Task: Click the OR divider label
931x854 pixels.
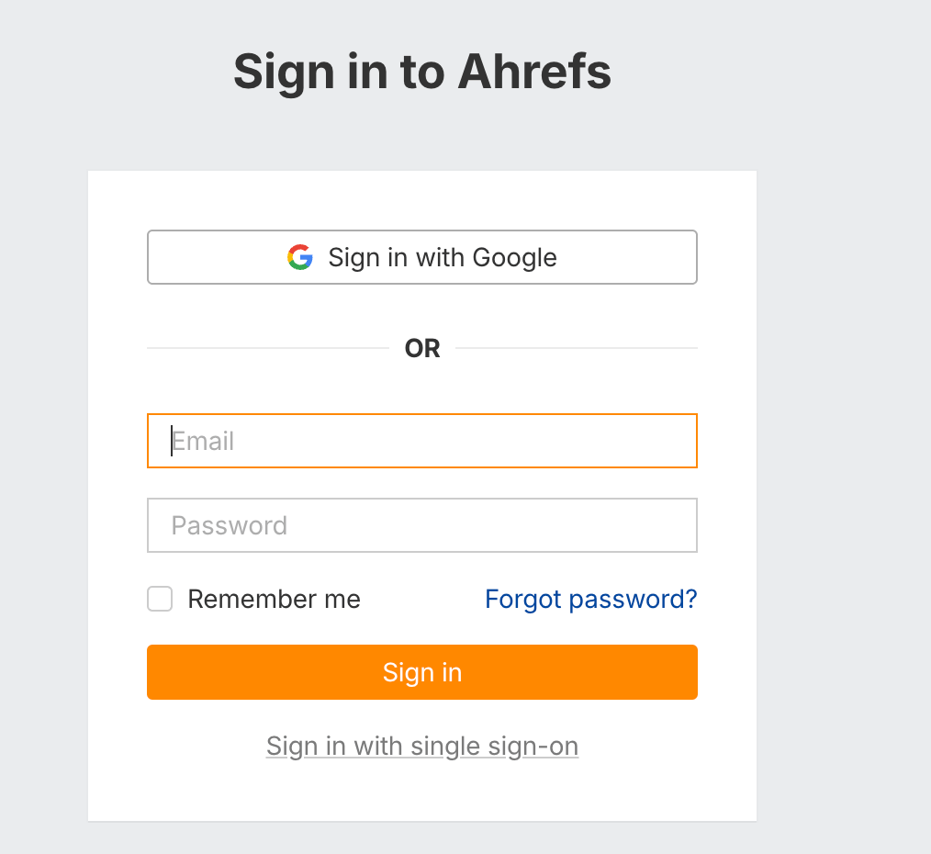Action: tap(422, 348)
